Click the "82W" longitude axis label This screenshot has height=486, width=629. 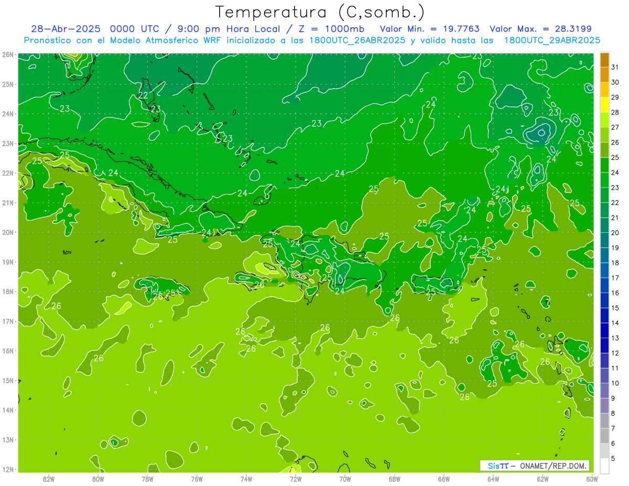click(49, 479)
